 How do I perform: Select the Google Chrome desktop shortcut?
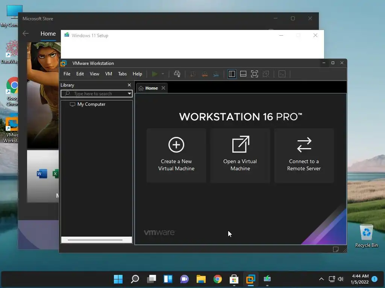[12, 92]
